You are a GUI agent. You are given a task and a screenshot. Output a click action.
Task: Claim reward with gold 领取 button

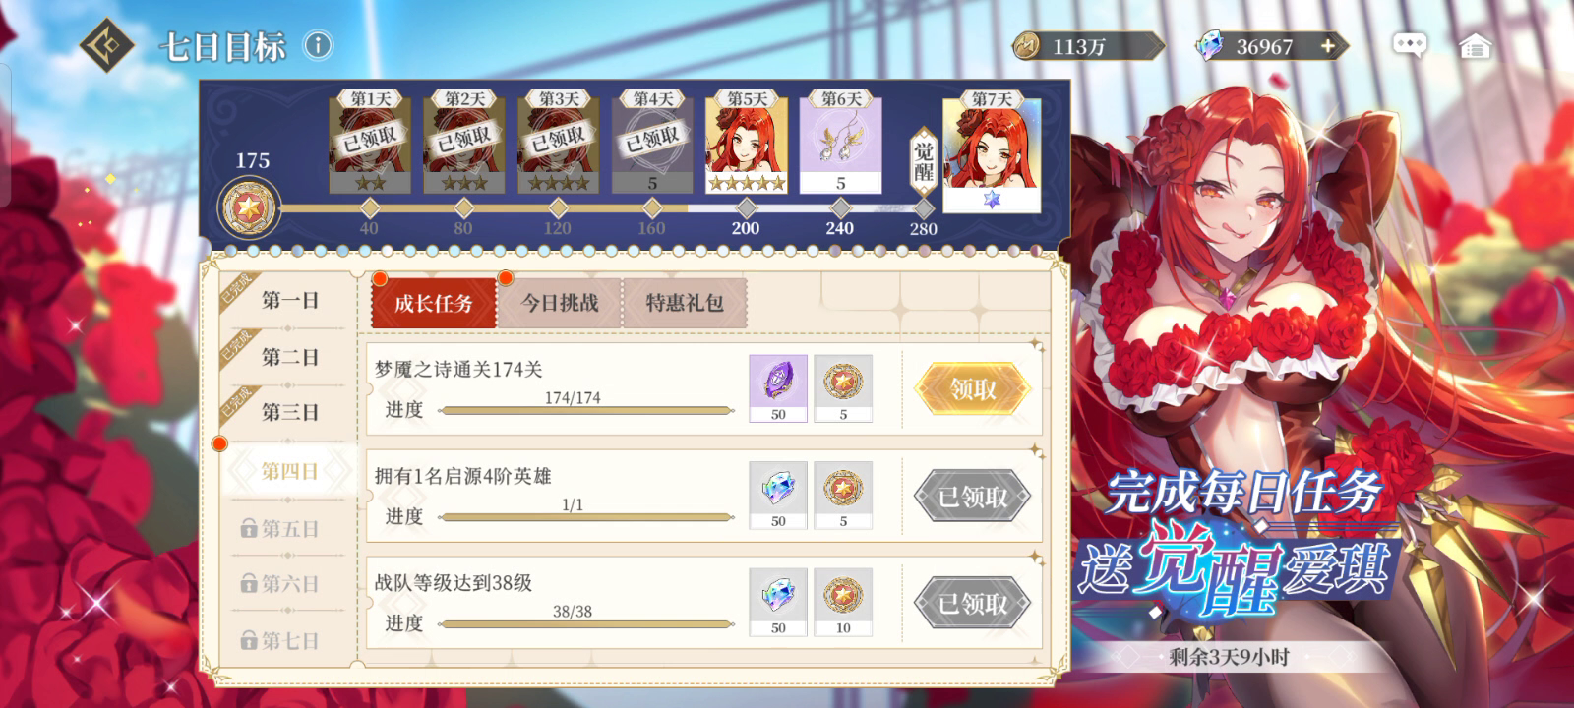(973, 389)
